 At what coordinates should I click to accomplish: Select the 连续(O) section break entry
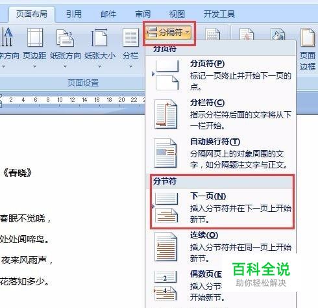[221, 246]
